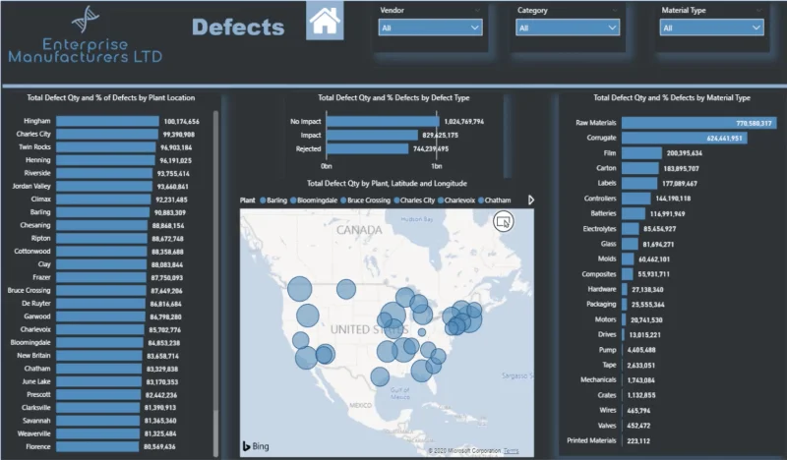Viewport: 787px width, 460px height.
Task: Click the Pump label
Action: [x=607, y=350]
